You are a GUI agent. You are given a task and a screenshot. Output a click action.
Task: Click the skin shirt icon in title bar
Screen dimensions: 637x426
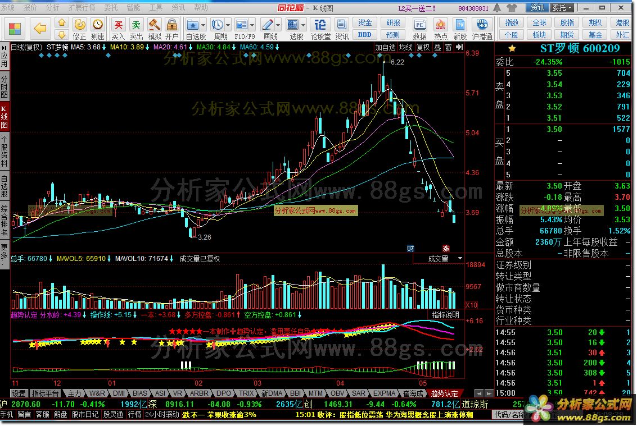(512, 8)
